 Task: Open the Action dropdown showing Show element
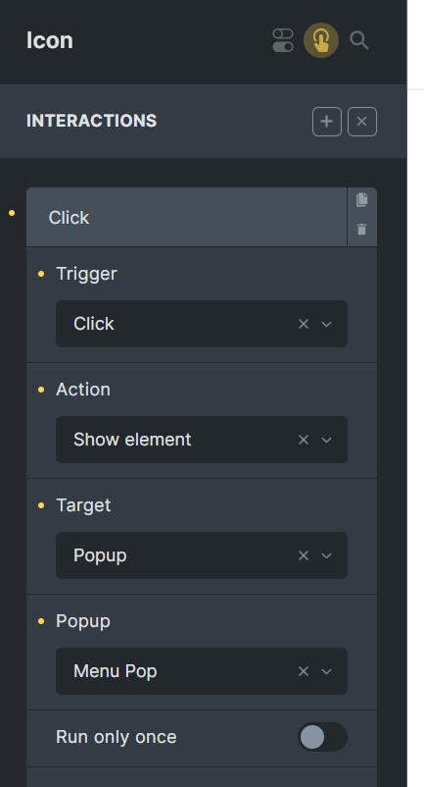point(202,440)
